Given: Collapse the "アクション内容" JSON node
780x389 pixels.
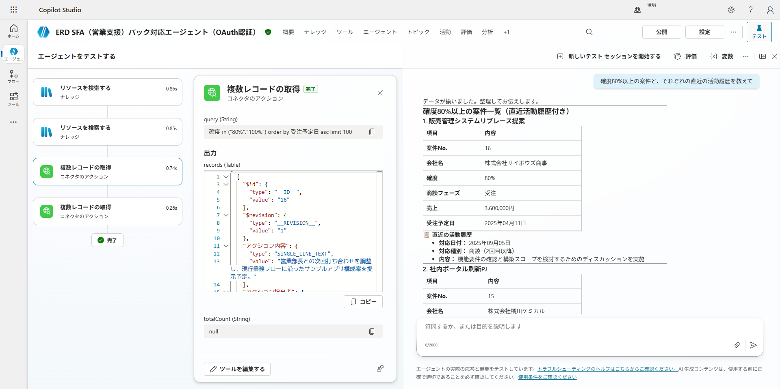Looking at the screenshot, I should pos(226,246).
